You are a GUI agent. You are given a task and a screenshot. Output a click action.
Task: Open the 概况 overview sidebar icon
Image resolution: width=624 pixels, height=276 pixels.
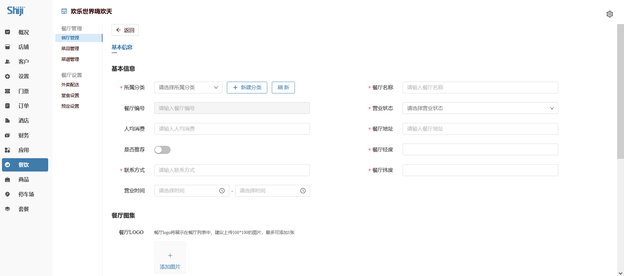tap(7, 32)
